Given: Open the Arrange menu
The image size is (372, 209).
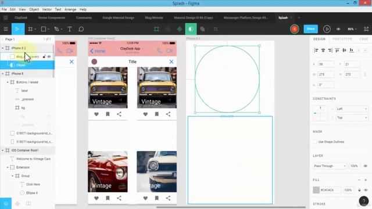Looking at the screenshot, I should [70, 9].
